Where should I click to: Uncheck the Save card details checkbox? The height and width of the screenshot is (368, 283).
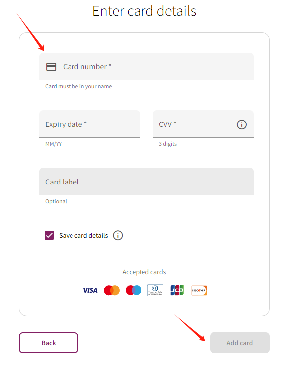point(49,235)
